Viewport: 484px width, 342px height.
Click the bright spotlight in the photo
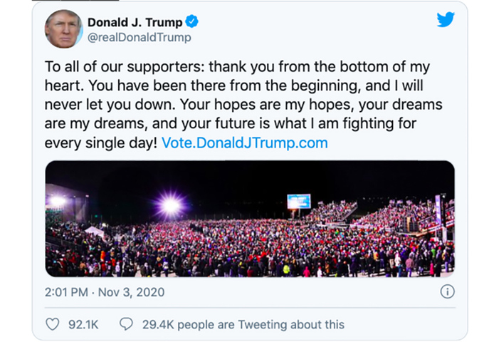(x=171, y=207)
